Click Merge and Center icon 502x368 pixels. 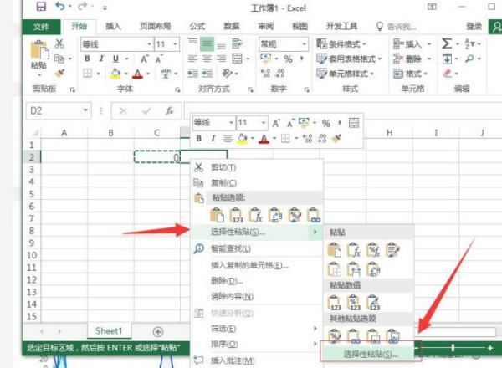(238, 59)
